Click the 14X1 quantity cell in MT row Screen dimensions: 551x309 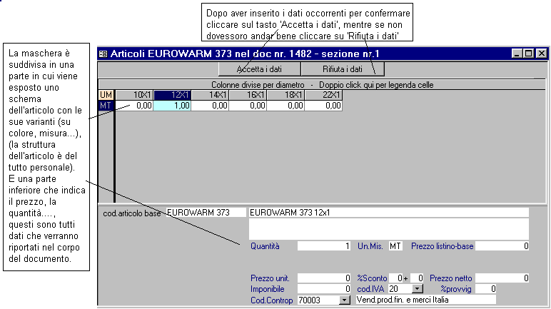(x=210, y=106)
